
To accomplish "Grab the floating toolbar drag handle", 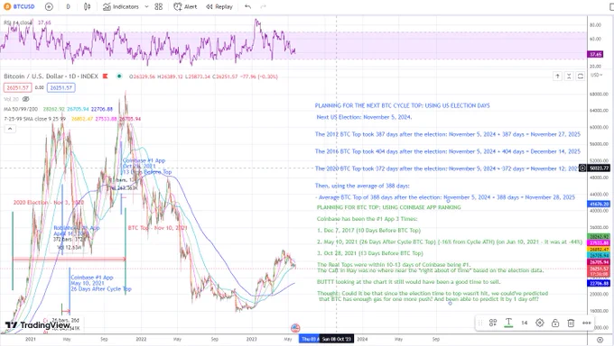I will coord(480,323).
